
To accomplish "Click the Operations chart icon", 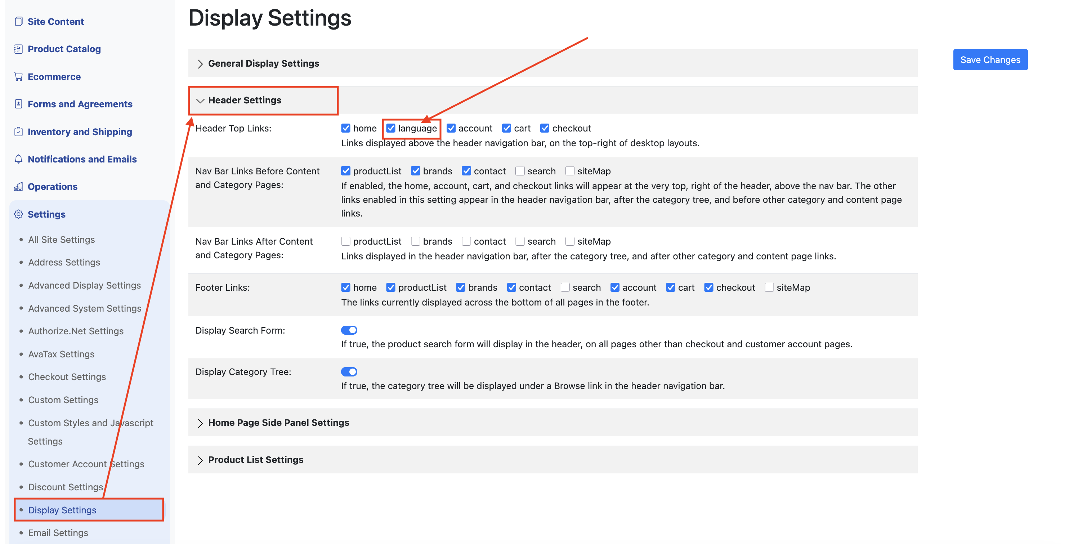I will 18,187.
